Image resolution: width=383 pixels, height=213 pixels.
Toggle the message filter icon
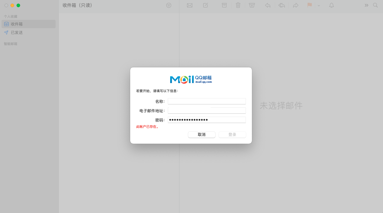[x=169, y=5]
